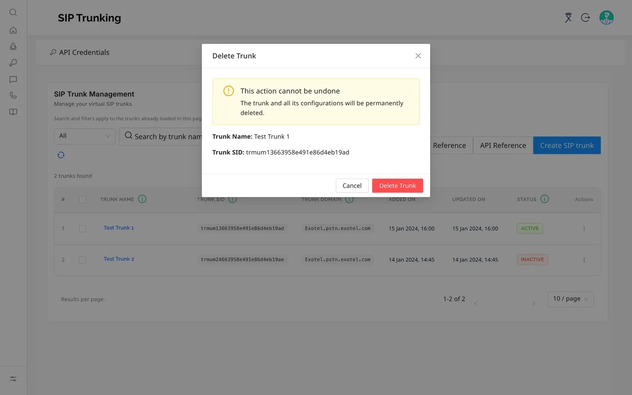Click the API Reference button
This screenshot has height=395, width=632.
coord(503,145)
